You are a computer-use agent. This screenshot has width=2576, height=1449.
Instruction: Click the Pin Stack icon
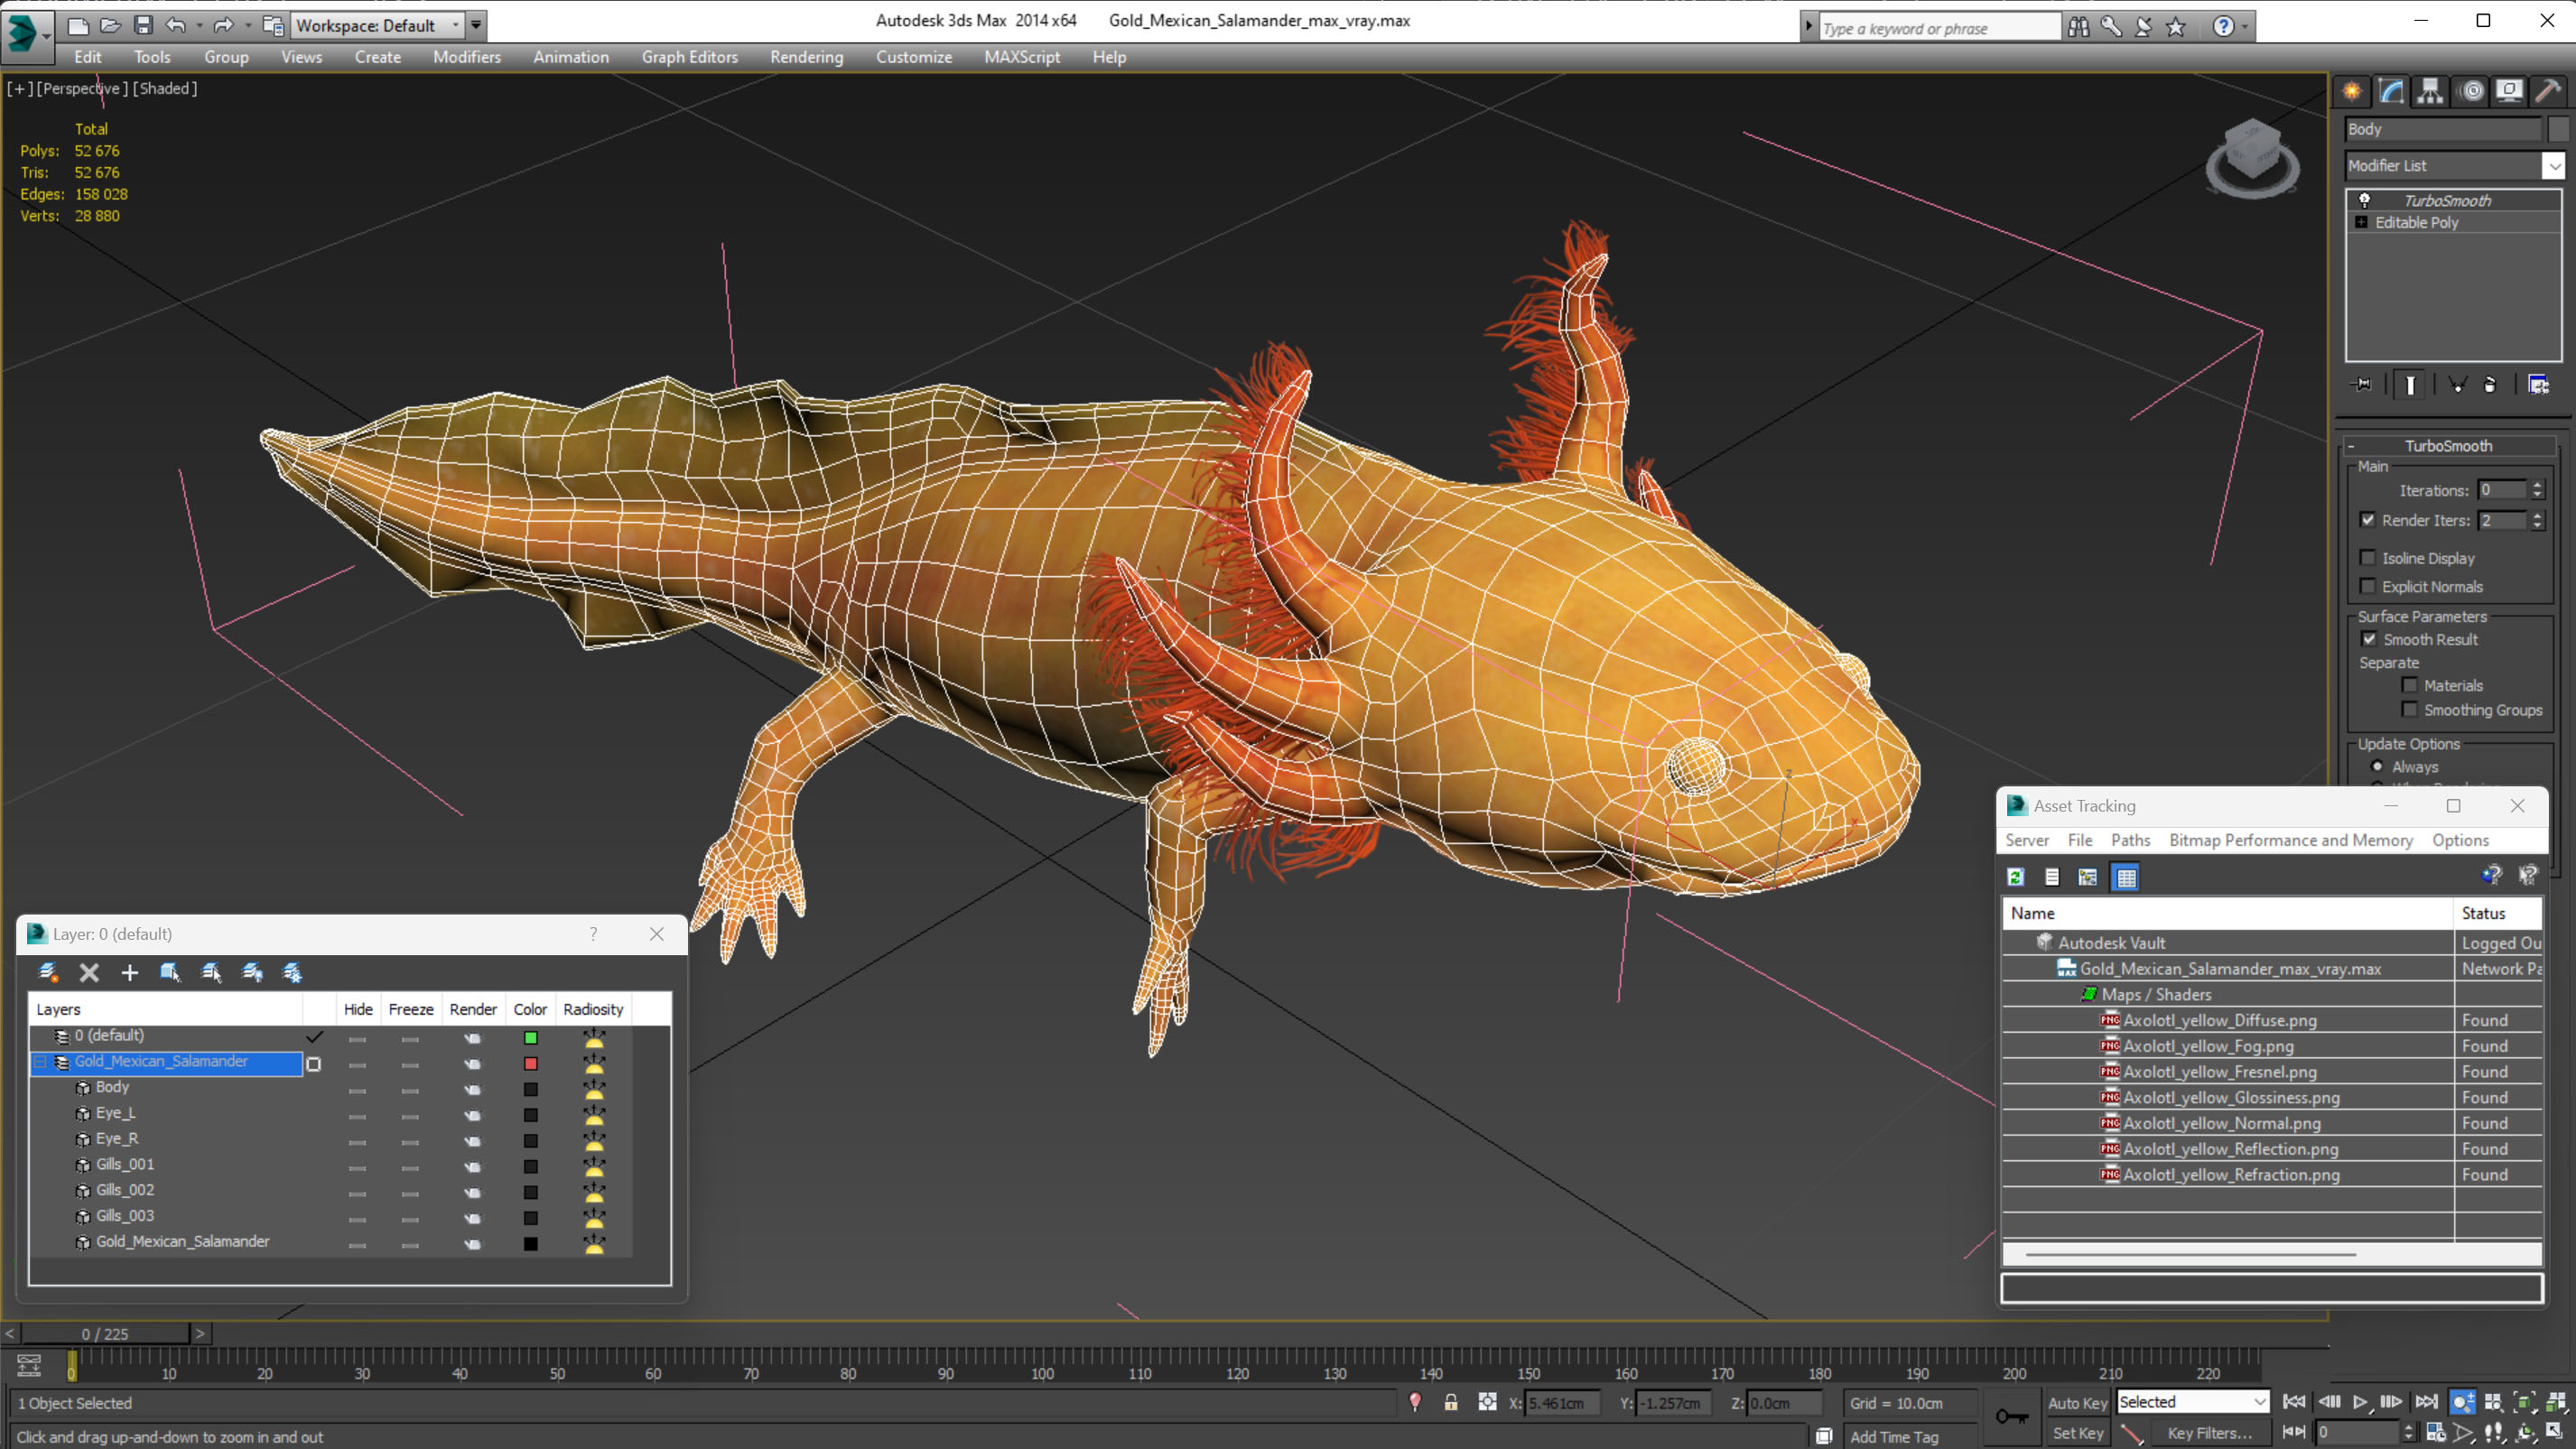pos(2362,385)
